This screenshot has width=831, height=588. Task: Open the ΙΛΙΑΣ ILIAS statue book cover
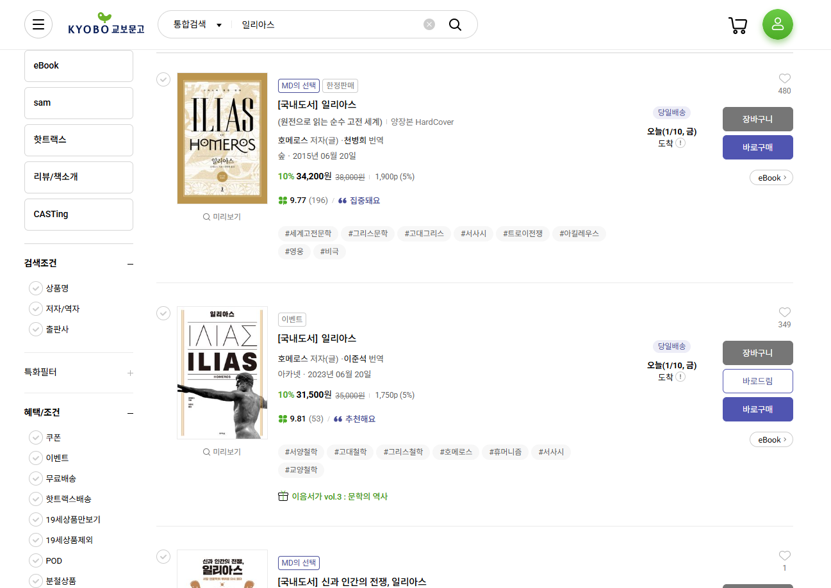pos(222,373)
